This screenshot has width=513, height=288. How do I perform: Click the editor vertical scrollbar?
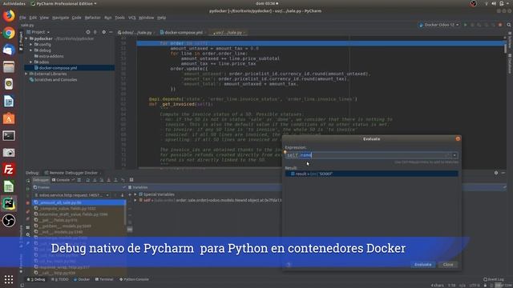506,48
